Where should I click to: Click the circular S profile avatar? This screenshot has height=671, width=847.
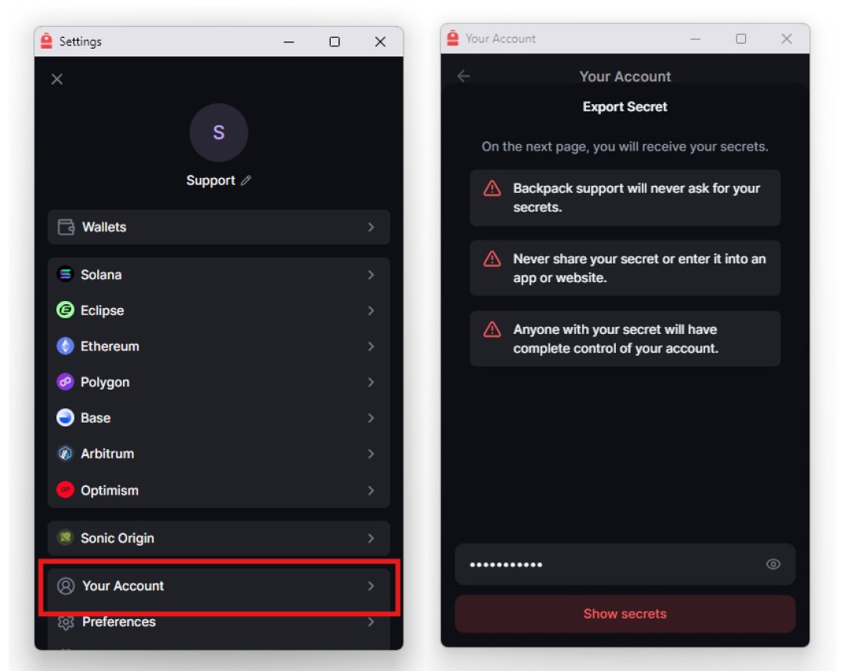coord(218,132)
